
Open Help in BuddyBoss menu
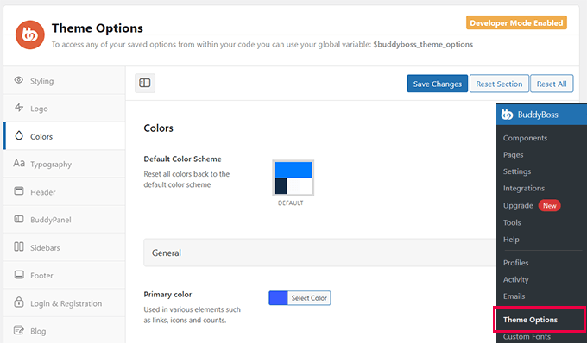[511, 239]
